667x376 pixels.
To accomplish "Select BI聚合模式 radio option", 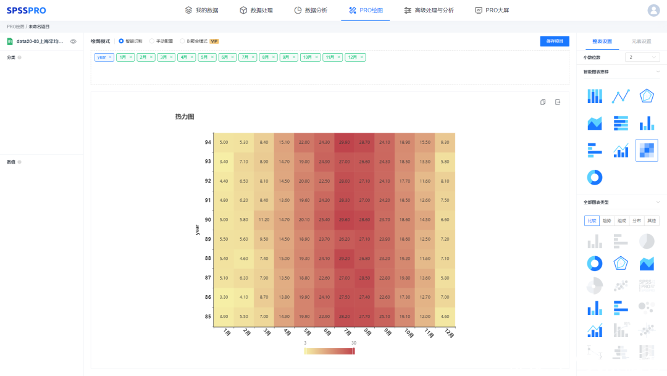I will [x=182, y=41].
